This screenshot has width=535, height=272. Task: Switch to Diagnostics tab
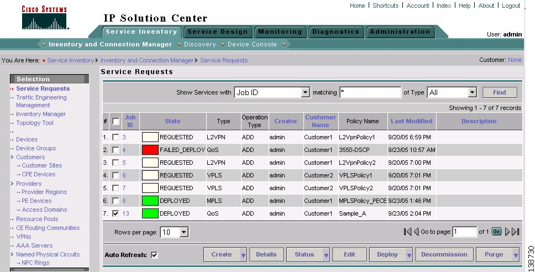tap(335, 32)
